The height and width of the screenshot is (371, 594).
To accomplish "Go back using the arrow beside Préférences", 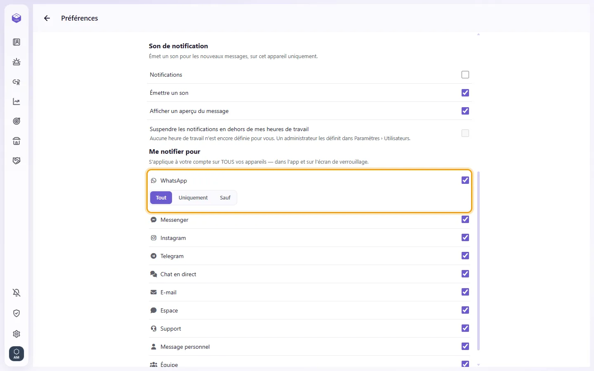I will click(47, 18).
